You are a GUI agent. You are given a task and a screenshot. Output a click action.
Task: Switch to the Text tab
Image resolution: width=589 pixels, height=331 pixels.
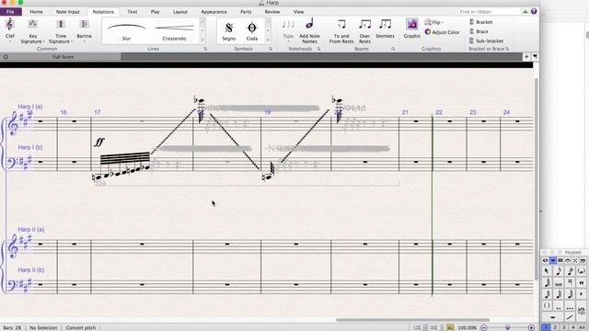pos(133,12)
